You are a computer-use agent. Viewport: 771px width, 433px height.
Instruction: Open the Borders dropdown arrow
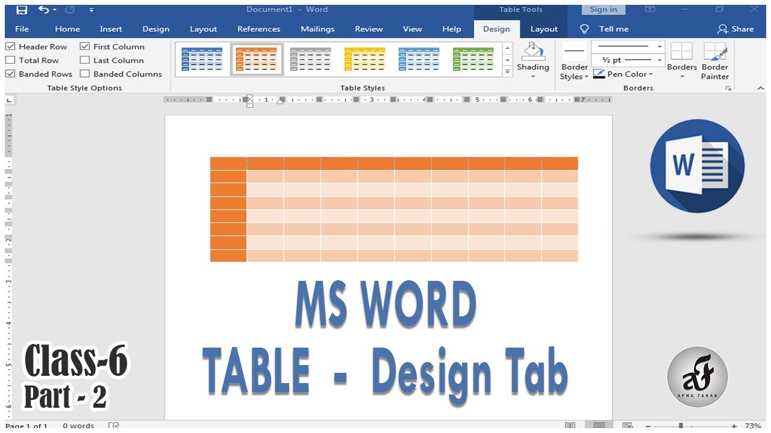pyautogui.click(x=682, y=77)
